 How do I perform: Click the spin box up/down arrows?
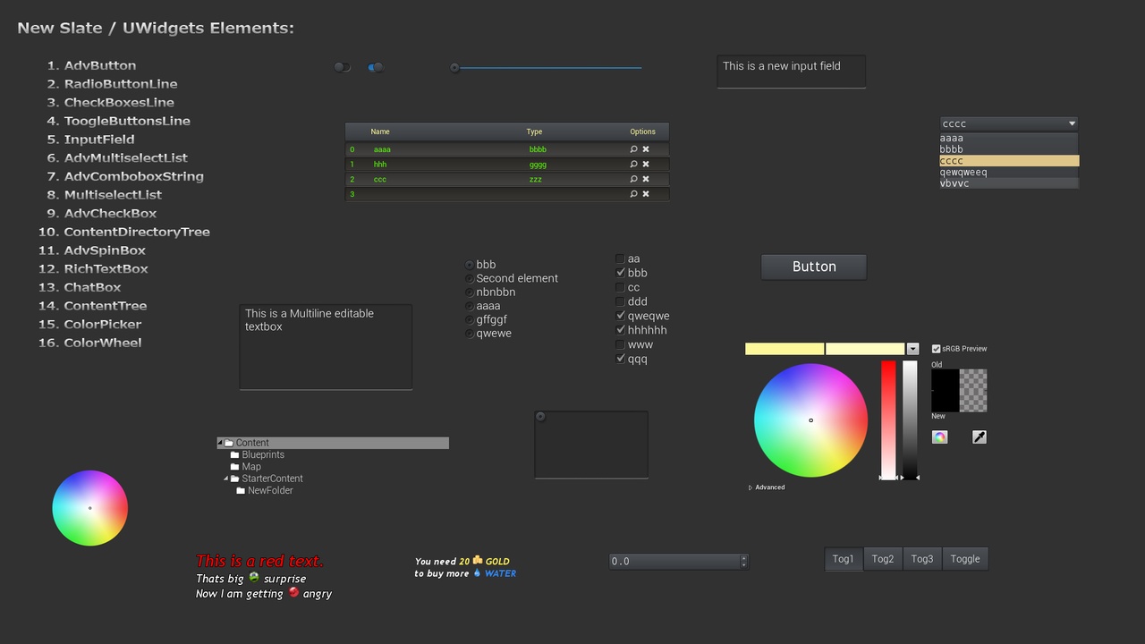(743, 561)
